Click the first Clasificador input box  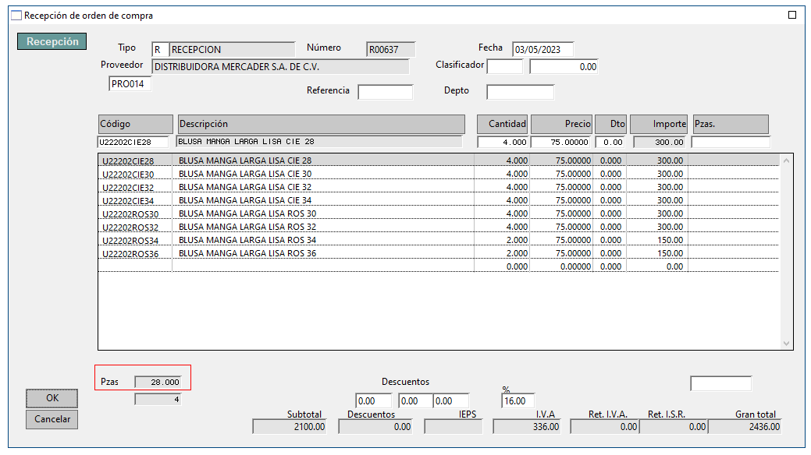point(505,67)
